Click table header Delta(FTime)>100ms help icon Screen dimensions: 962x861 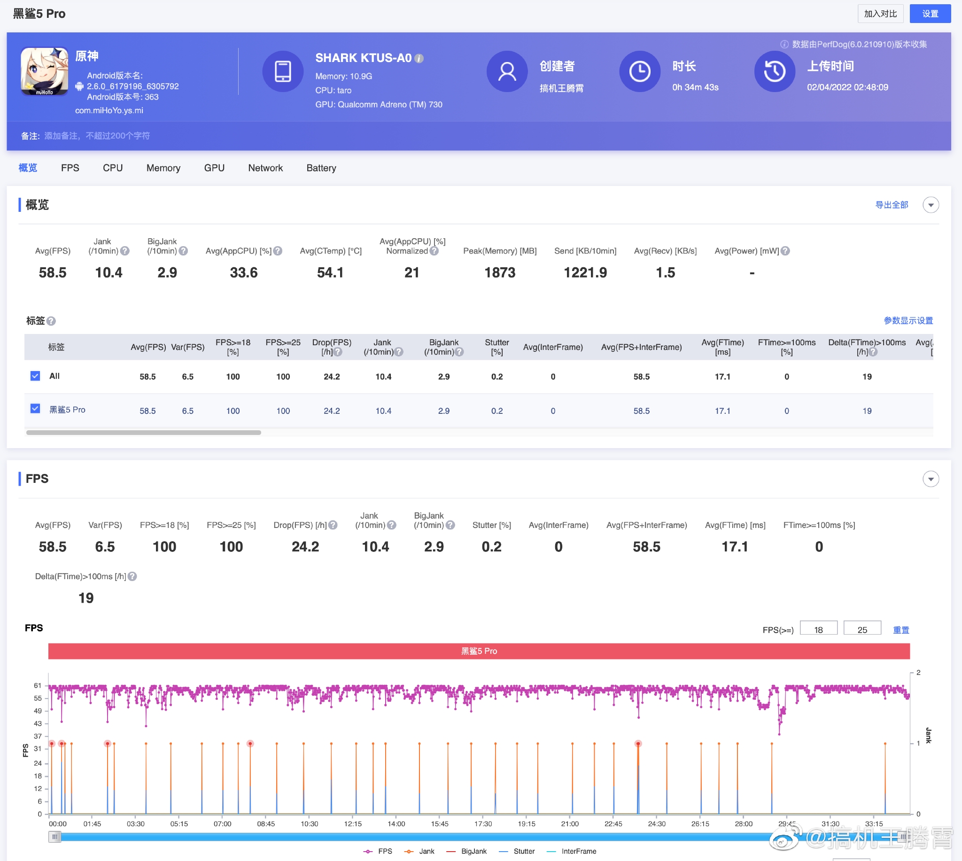pos(874,352)
